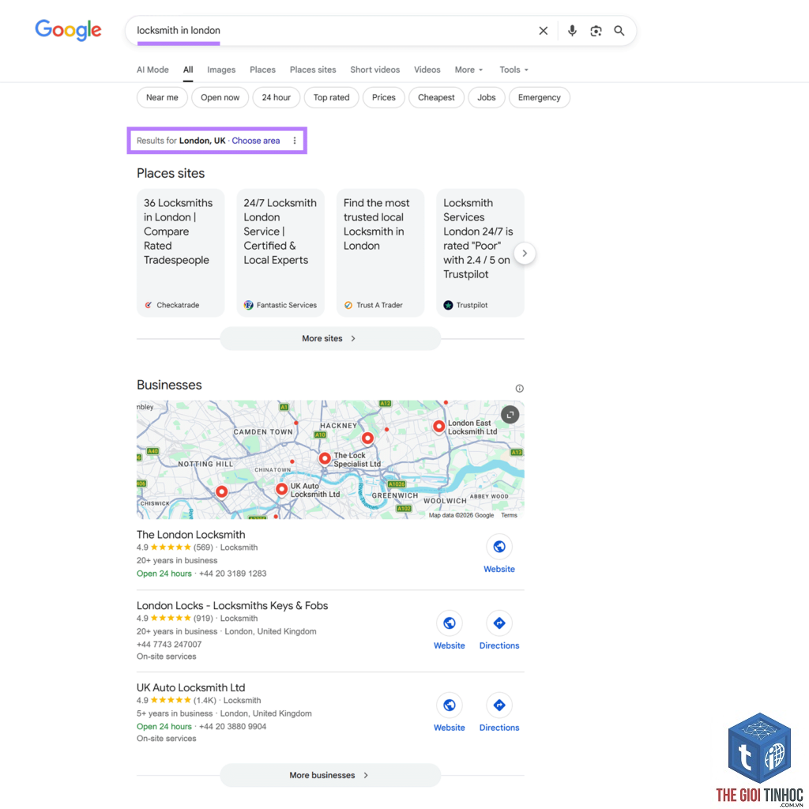The width and height of the screenshot is (809, 809).
Task: Open three-dot options next to Choose area
Action: point(295,141)
